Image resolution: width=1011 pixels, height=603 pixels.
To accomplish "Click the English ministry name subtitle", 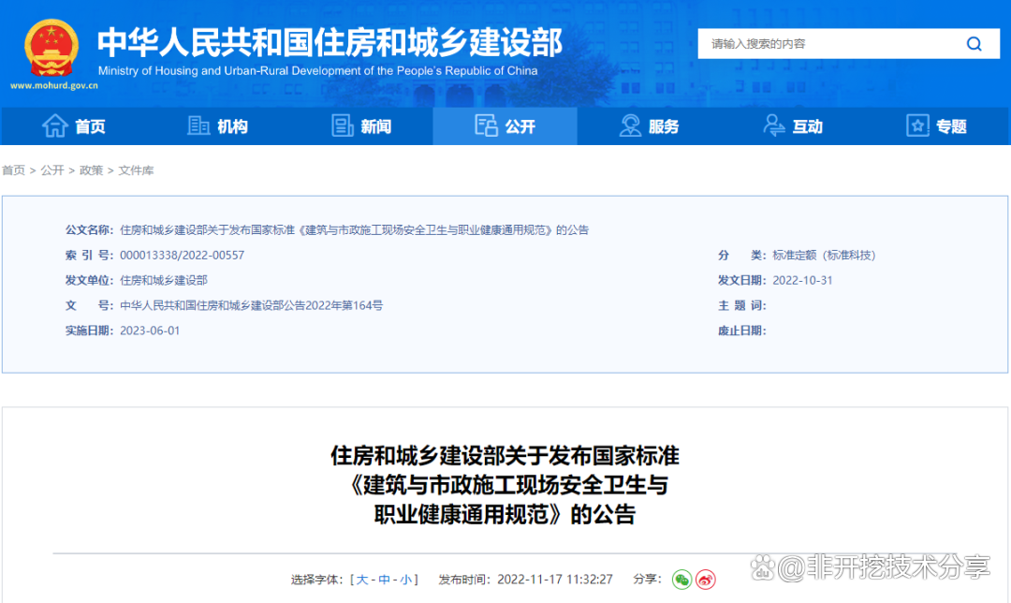I will pyautogui.click(x=318, y=71).
